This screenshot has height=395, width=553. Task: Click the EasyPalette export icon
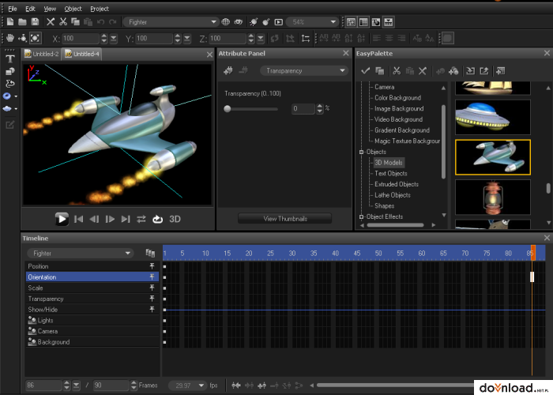point(484,71)
